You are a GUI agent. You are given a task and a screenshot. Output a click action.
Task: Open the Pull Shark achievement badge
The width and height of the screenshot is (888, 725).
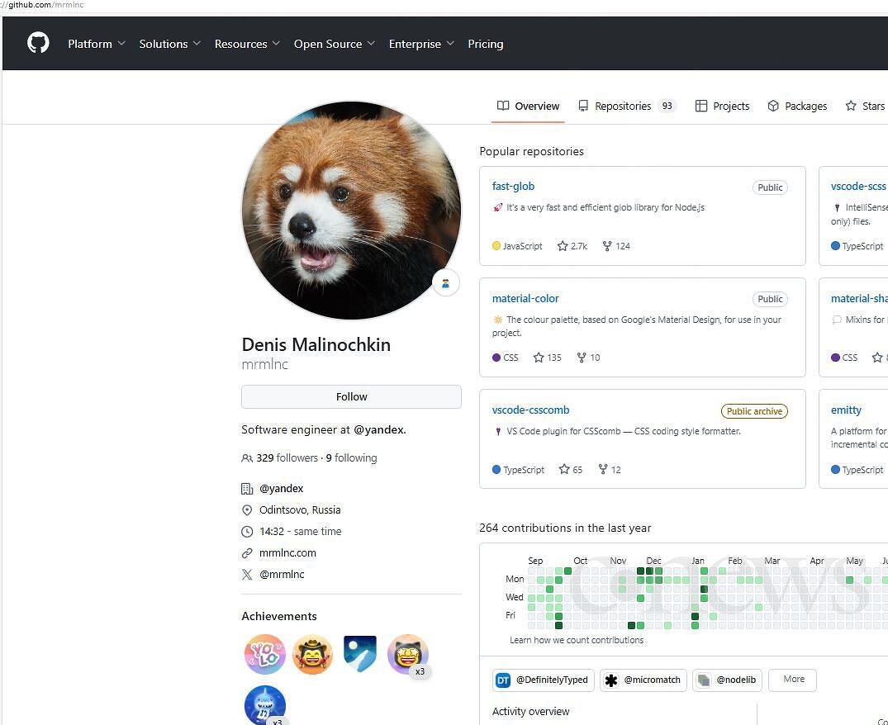pyautogui.click(x=264, y=704)
